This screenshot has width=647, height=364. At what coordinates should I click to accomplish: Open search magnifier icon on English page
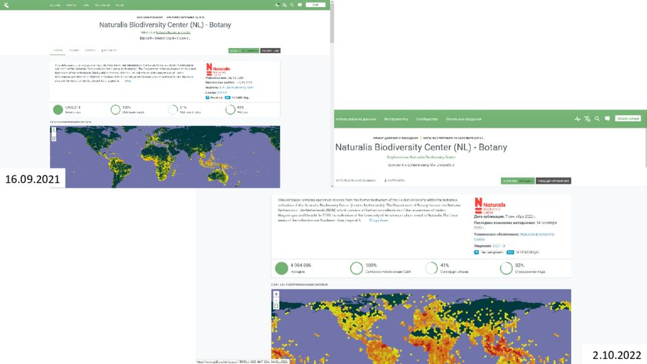pos(292,5)
